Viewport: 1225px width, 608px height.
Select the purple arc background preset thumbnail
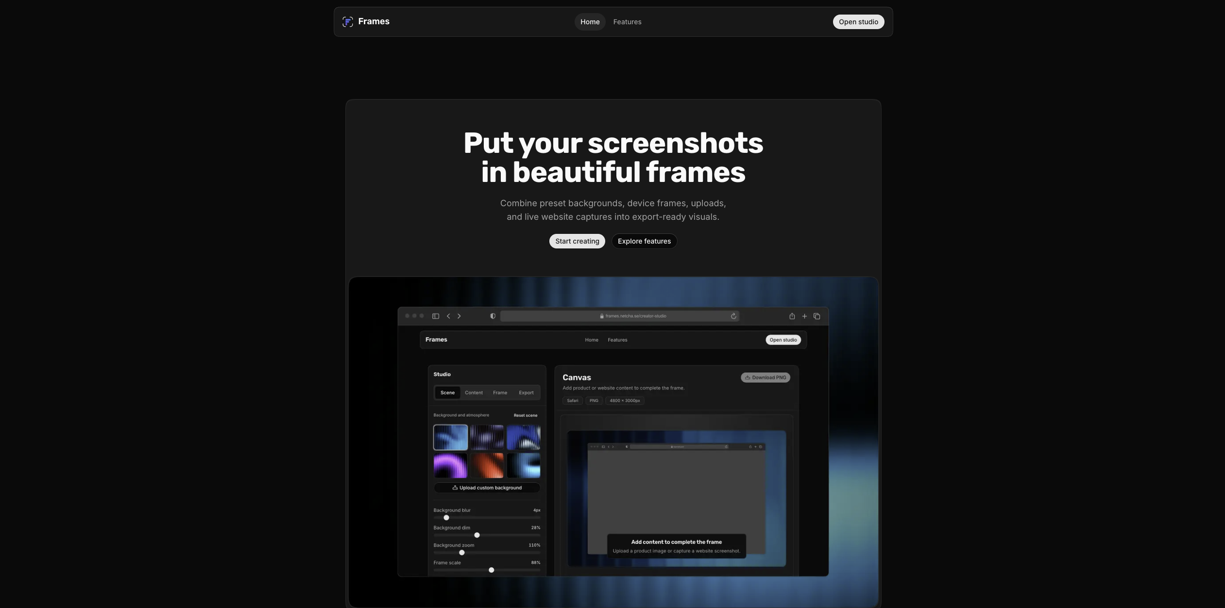click(x=451, y=466)
